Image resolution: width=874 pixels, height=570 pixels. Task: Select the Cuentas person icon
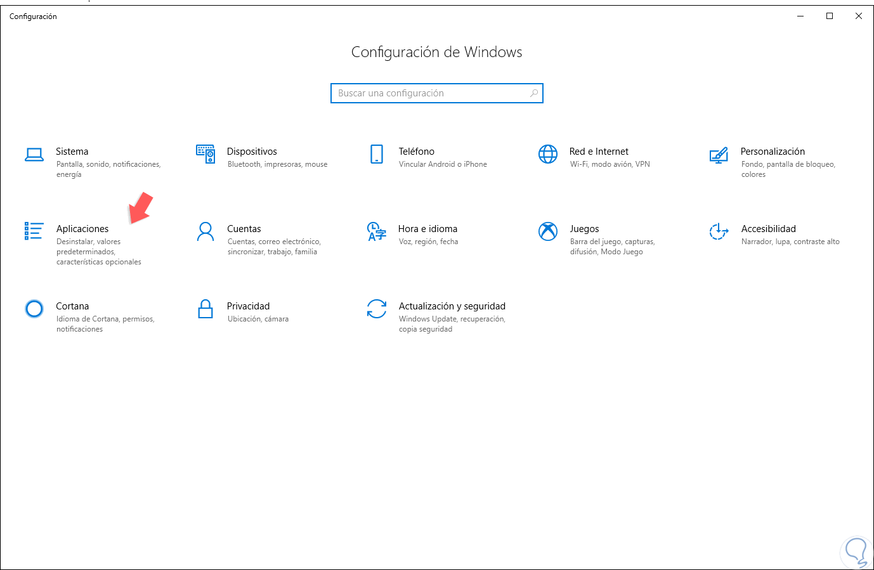pyautogui.click(x=205, y=231)
